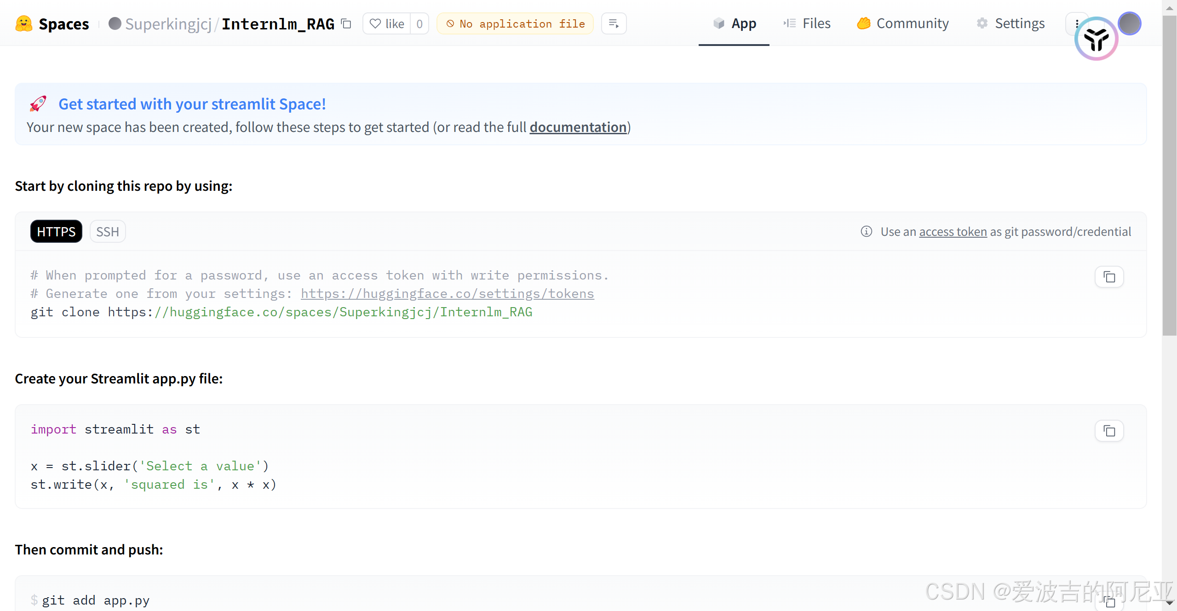The image size is (1177, 611).
Task: Open the user profile avatar
Action: click(x=1130, y=23)
